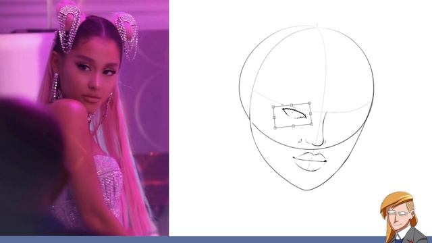The height and width of the screenshot is (243, 432).
Task: Click the cartoon avatar with orange hair
Action: 403,217
